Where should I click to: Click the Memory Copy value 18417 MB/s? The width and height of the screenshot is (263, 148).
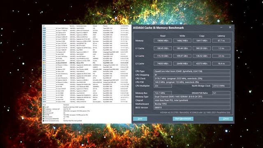[x=202, y=41]
